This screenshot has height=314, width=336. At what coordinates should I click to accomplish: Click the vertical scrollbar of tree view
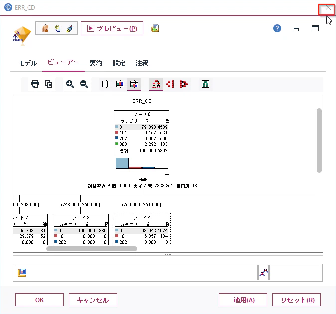[x=319, y=140]
